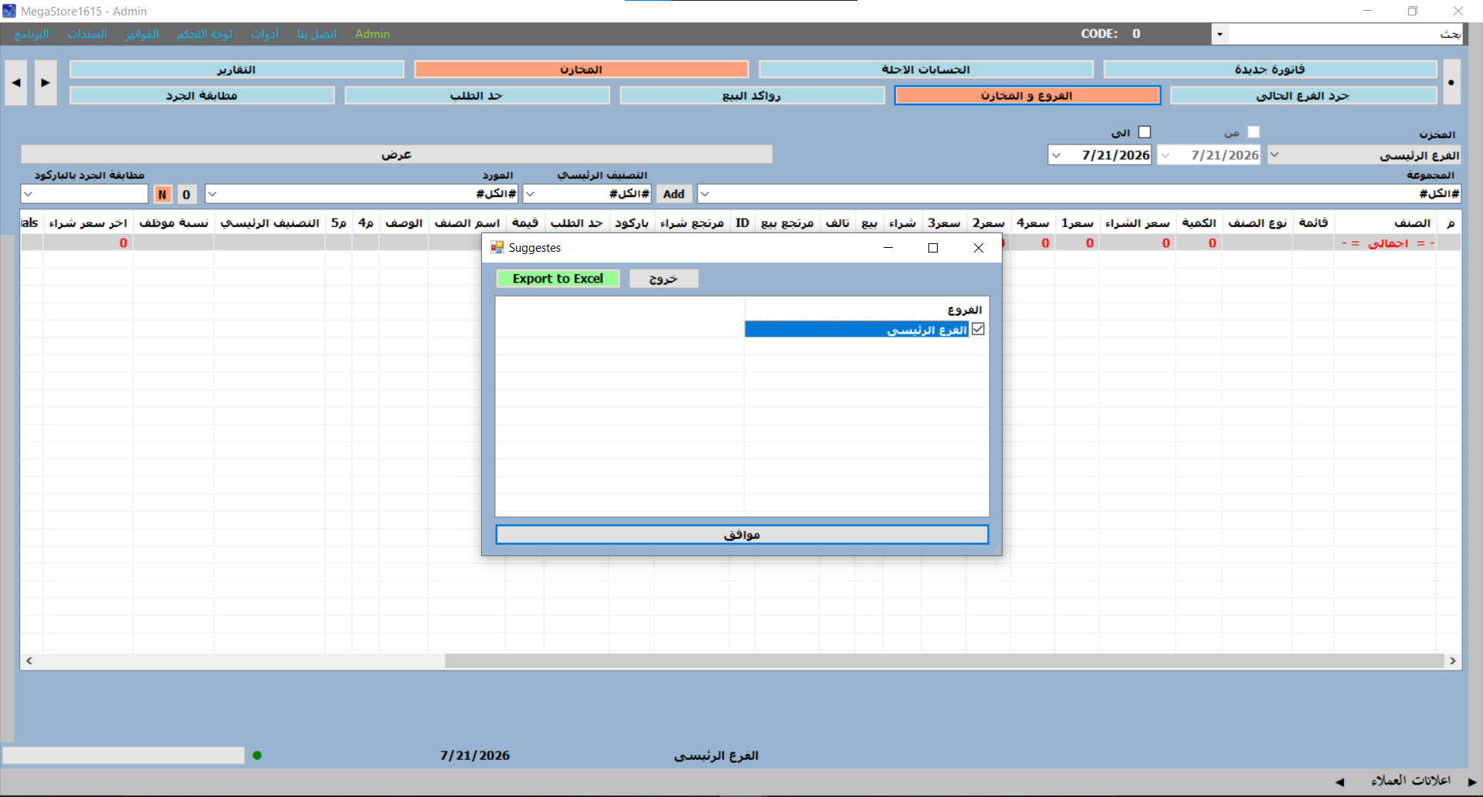Screen dimensions: 1483x797
Task: Click the اجمالى totals row cell
Action: click(1388, 242)
